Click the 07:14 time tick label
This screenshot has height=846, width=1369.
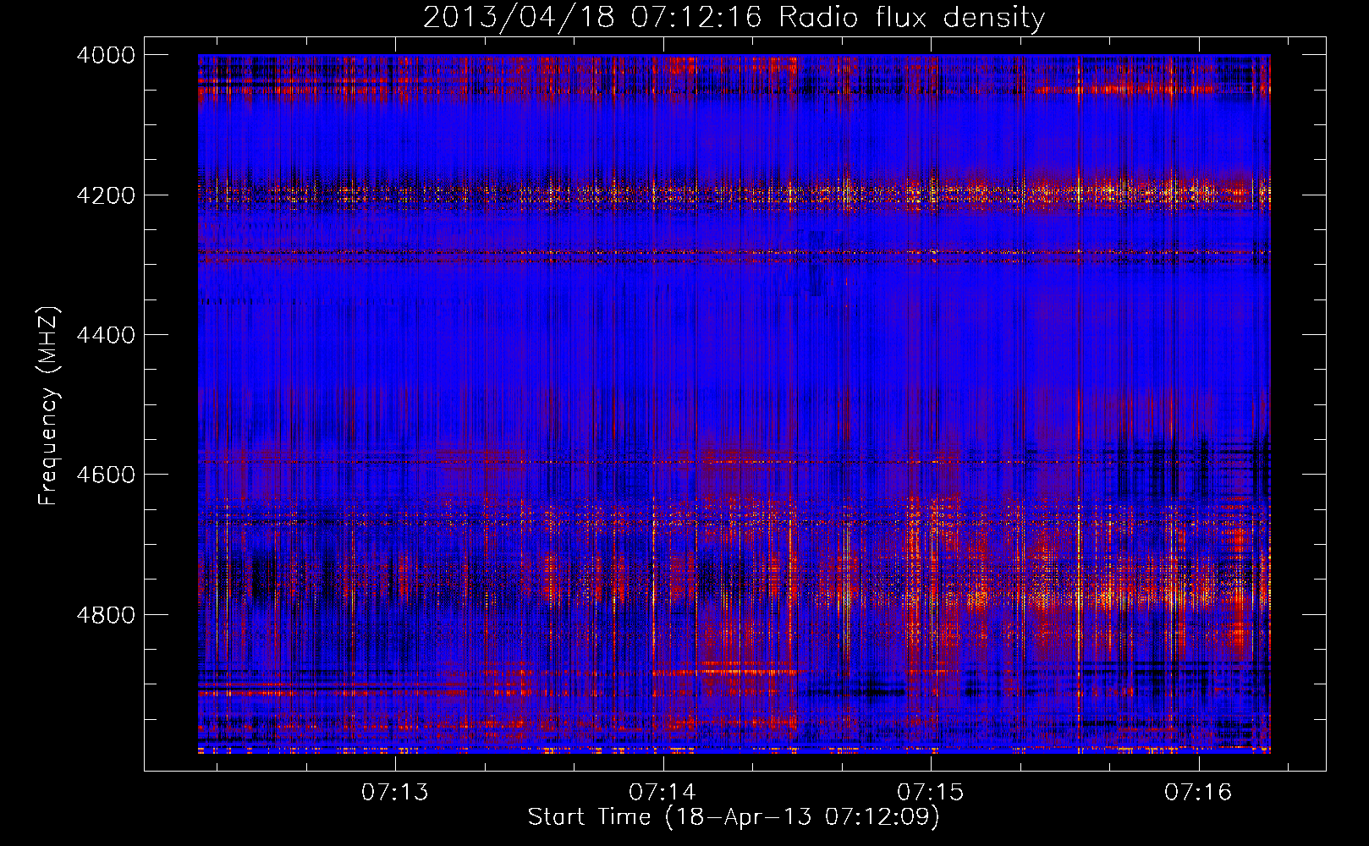(663, 792)
